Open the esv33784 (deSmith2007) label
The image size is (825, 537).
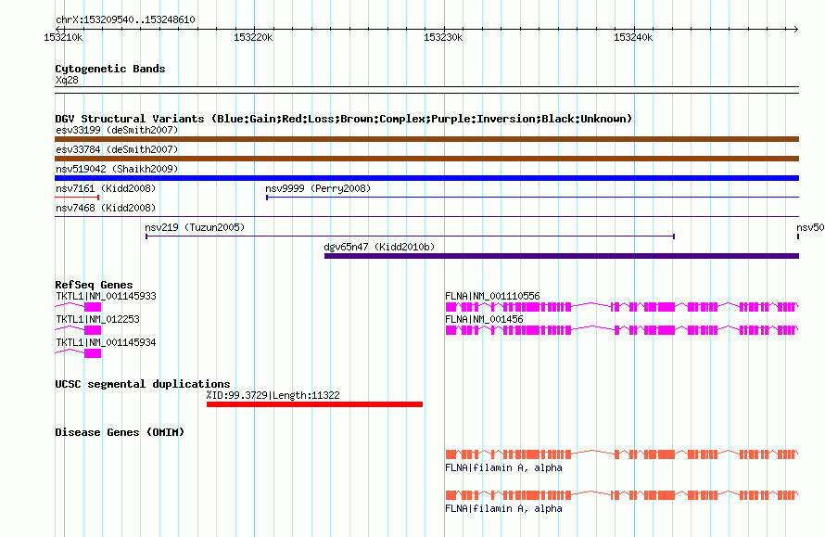[117, 149]
